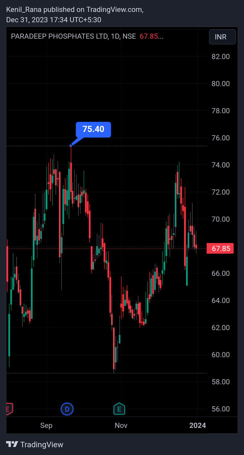Viewport: 244px width, 455px height.
Task: Click the 67.85 current price label
Action: (x=220, y=248)
